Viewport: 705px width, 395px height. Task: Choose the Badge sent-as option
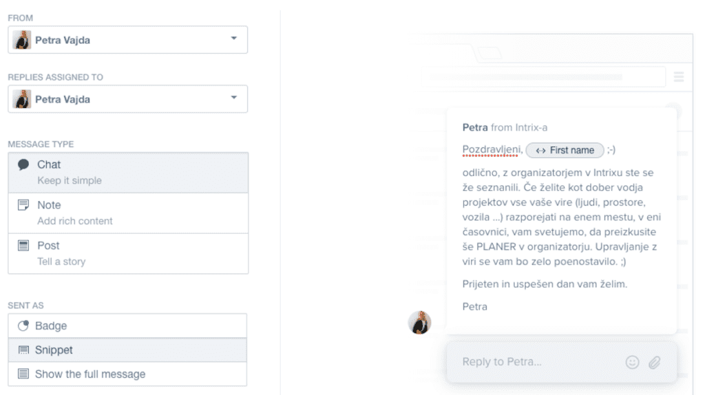(x=127, y=325)
